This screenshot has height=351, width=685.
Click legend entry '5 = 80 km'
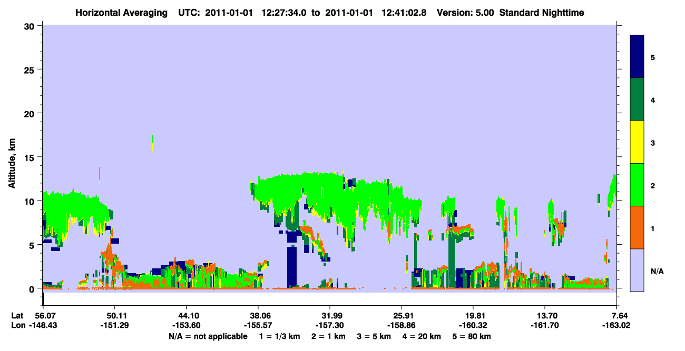coord(472,336)
